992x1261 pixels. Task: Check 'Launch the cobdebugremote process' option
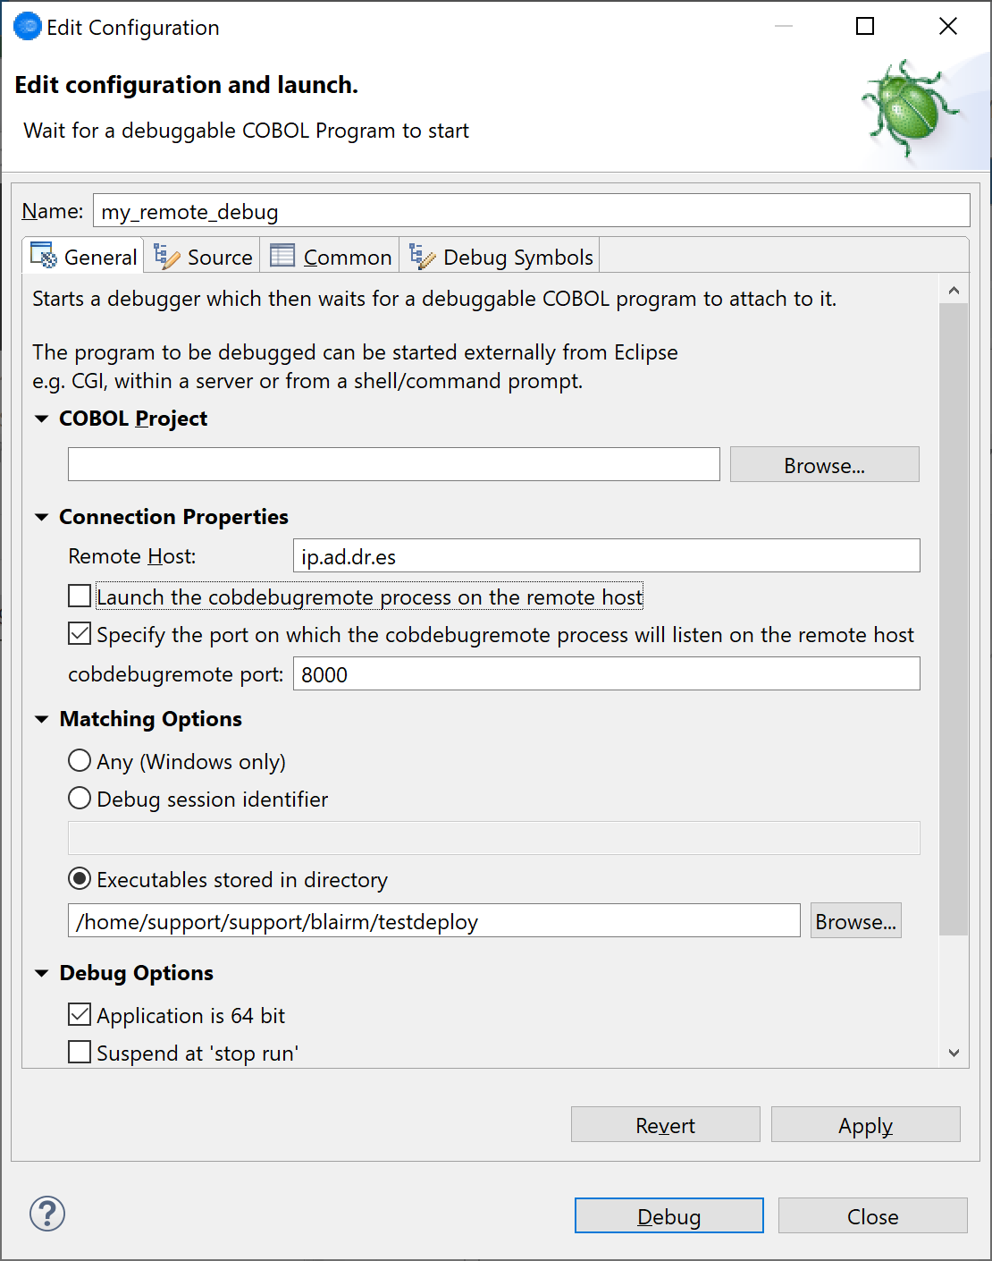click(x=79, y=595)
